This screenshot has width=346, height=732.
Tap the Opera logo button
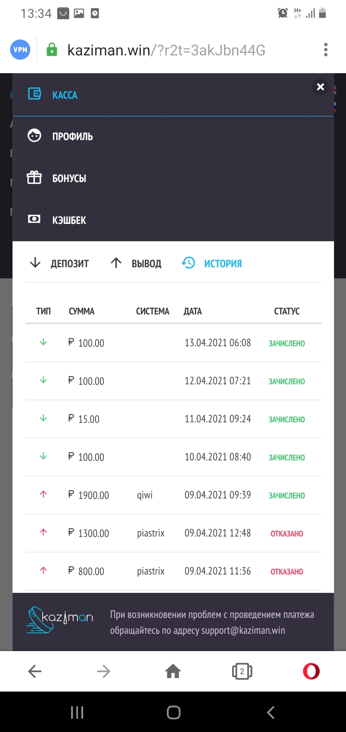coord(311,671)
